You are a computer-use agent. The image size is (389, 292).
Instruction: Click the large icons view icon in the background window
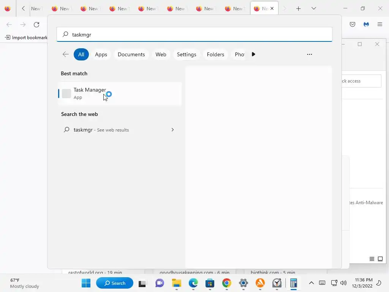pos(380,259)
